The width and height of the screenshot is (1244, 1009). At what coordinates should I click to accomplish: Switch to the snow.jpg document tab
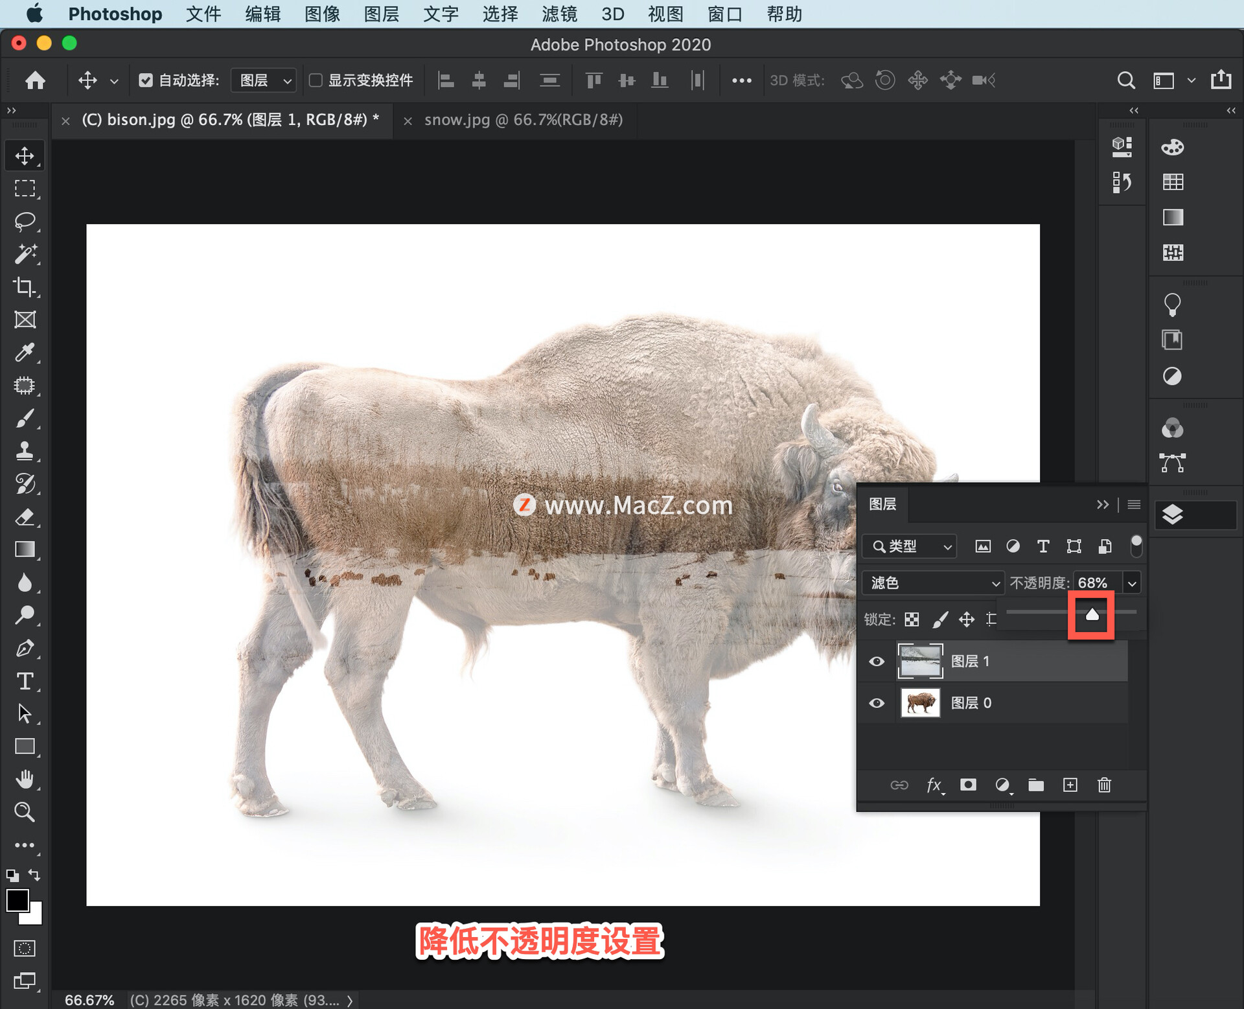point(523,120)
